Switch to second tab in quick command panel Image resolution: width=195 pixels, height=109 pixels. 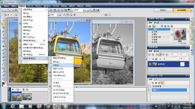[155, 79]
